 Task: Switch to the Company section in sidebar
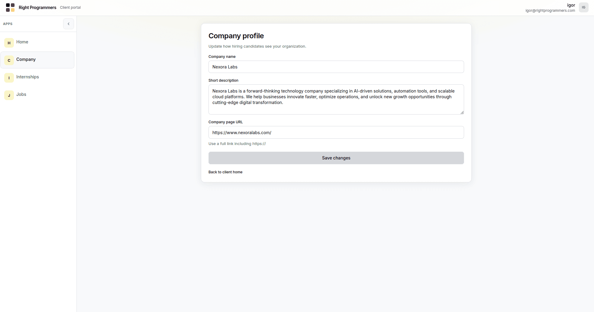pos(26,59)
